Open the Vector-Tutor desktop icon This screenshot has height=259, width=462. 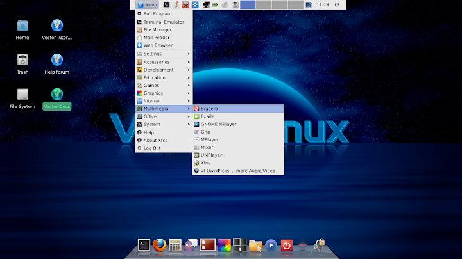[57, 29]
